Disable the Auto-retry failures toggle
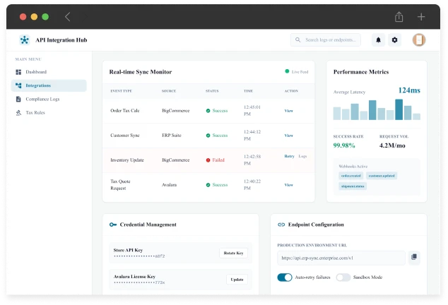The height and width of the screenshot is (305, 448). 285,277
